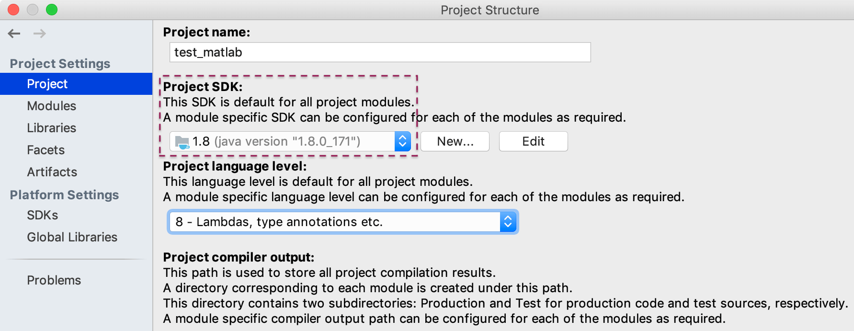Click the JDK folder icon in SDK selector
The image size is (854, 331).
(182, 142)
